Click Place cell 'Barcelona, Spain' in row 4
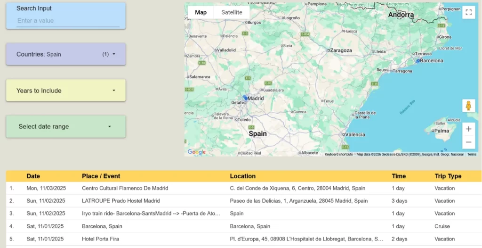 point(102,226)
